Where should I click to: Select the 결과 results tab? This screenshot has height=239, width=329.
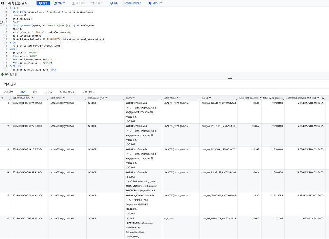tap(23, 92)
